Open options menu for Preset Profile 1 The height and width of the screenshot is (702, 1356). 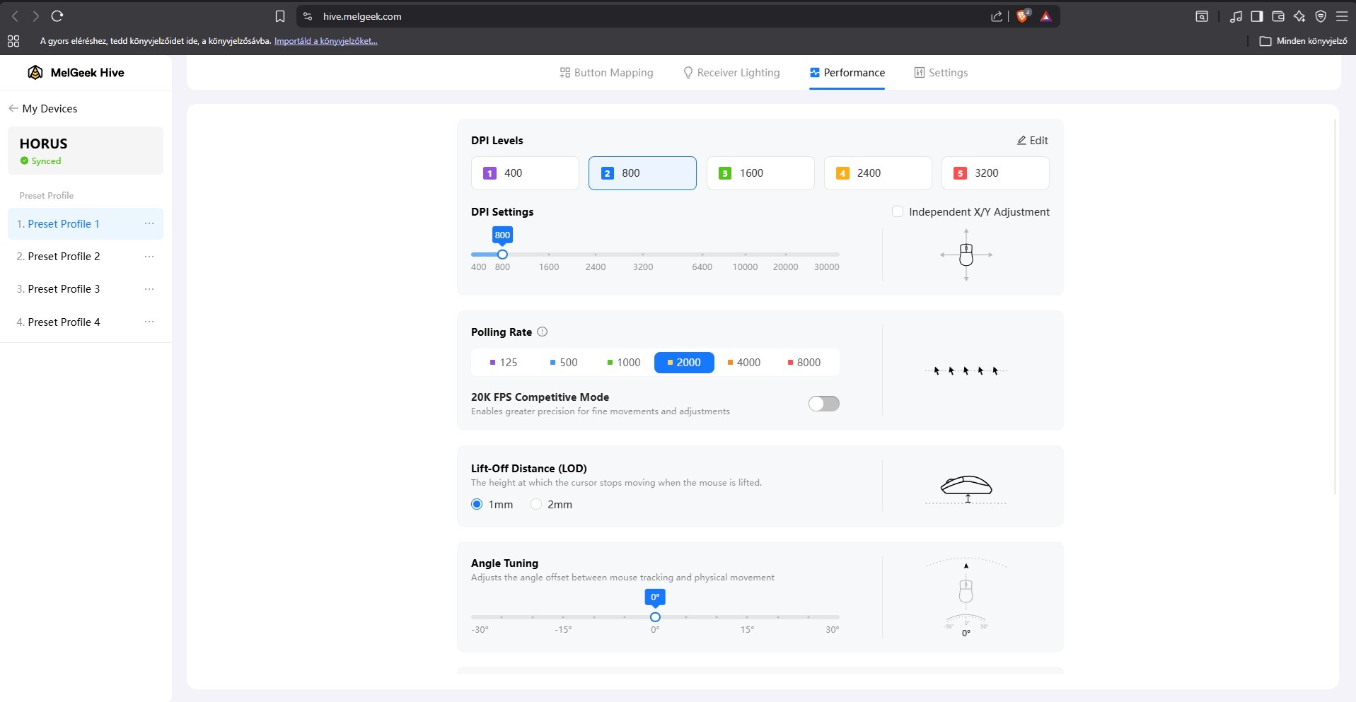[149, 223]
